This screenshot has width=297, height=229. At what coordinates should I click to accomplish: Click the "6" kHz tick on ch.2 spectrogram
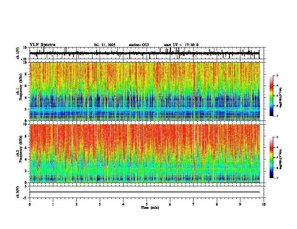click(x=26, y=148)
